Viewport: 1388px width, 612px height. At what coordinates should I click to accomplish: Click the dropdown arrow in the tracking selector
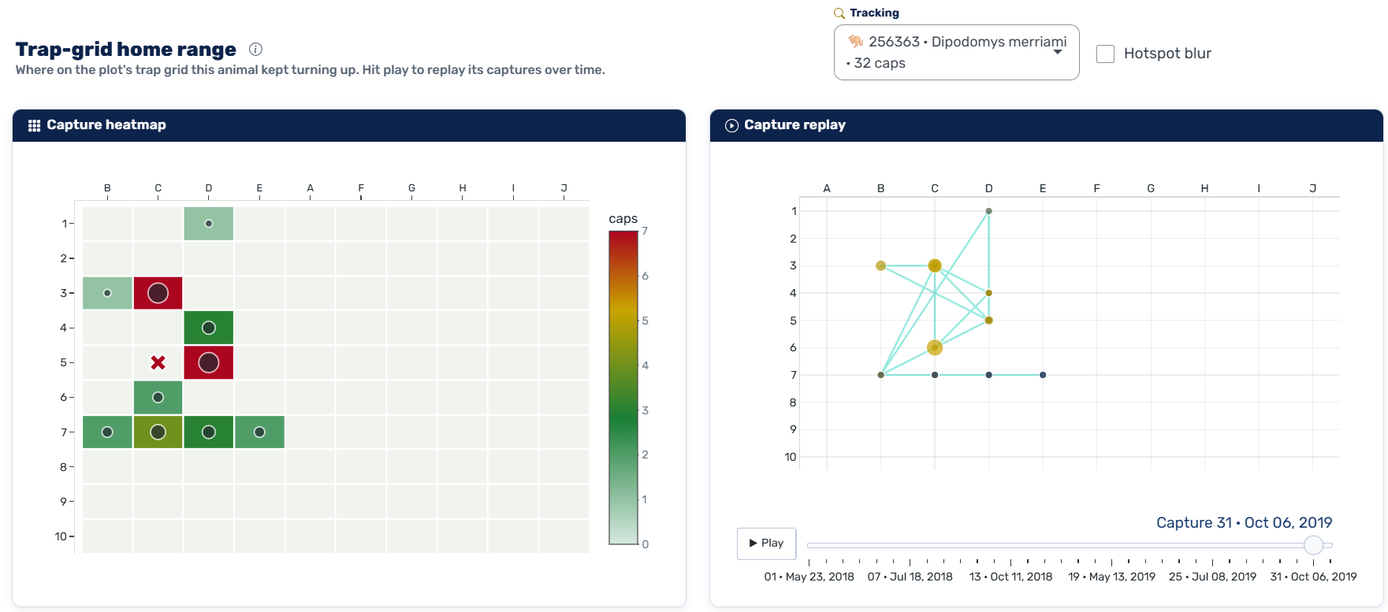point(1058,52)
